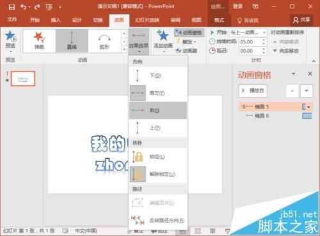The image size is (320, 236).
Task: Choose 上(P) up direction
Action: coord(158,128)
